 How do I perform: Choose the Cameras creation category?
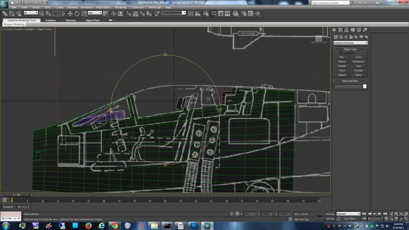coord(351,36)
